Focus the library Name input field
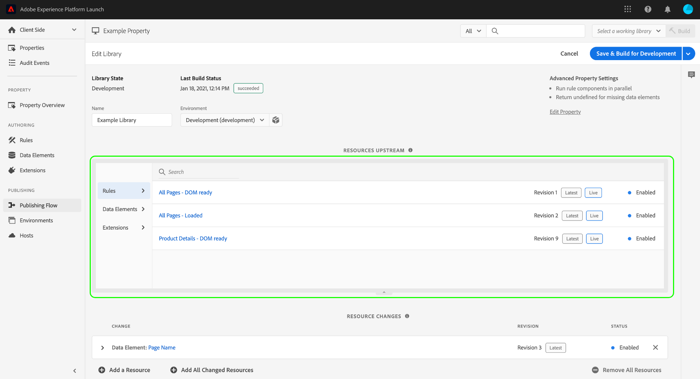700x379 pixels. pos(132,120)
